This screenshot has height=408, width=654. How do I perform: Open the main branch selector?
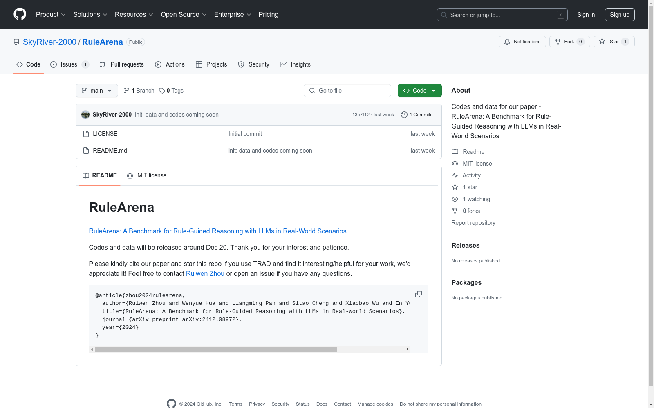click(x=97, y=91)
